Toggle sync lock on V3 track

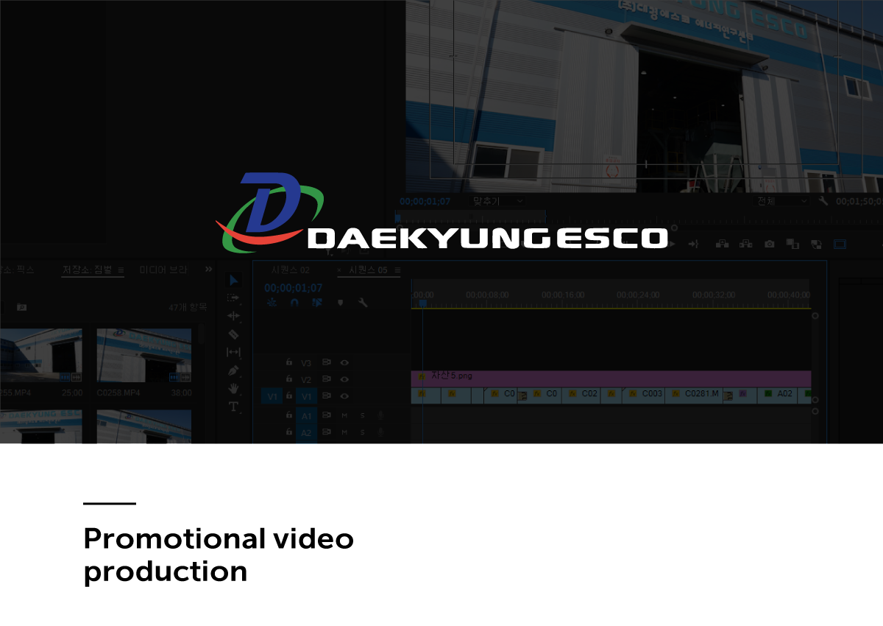(x=327, y=362)
